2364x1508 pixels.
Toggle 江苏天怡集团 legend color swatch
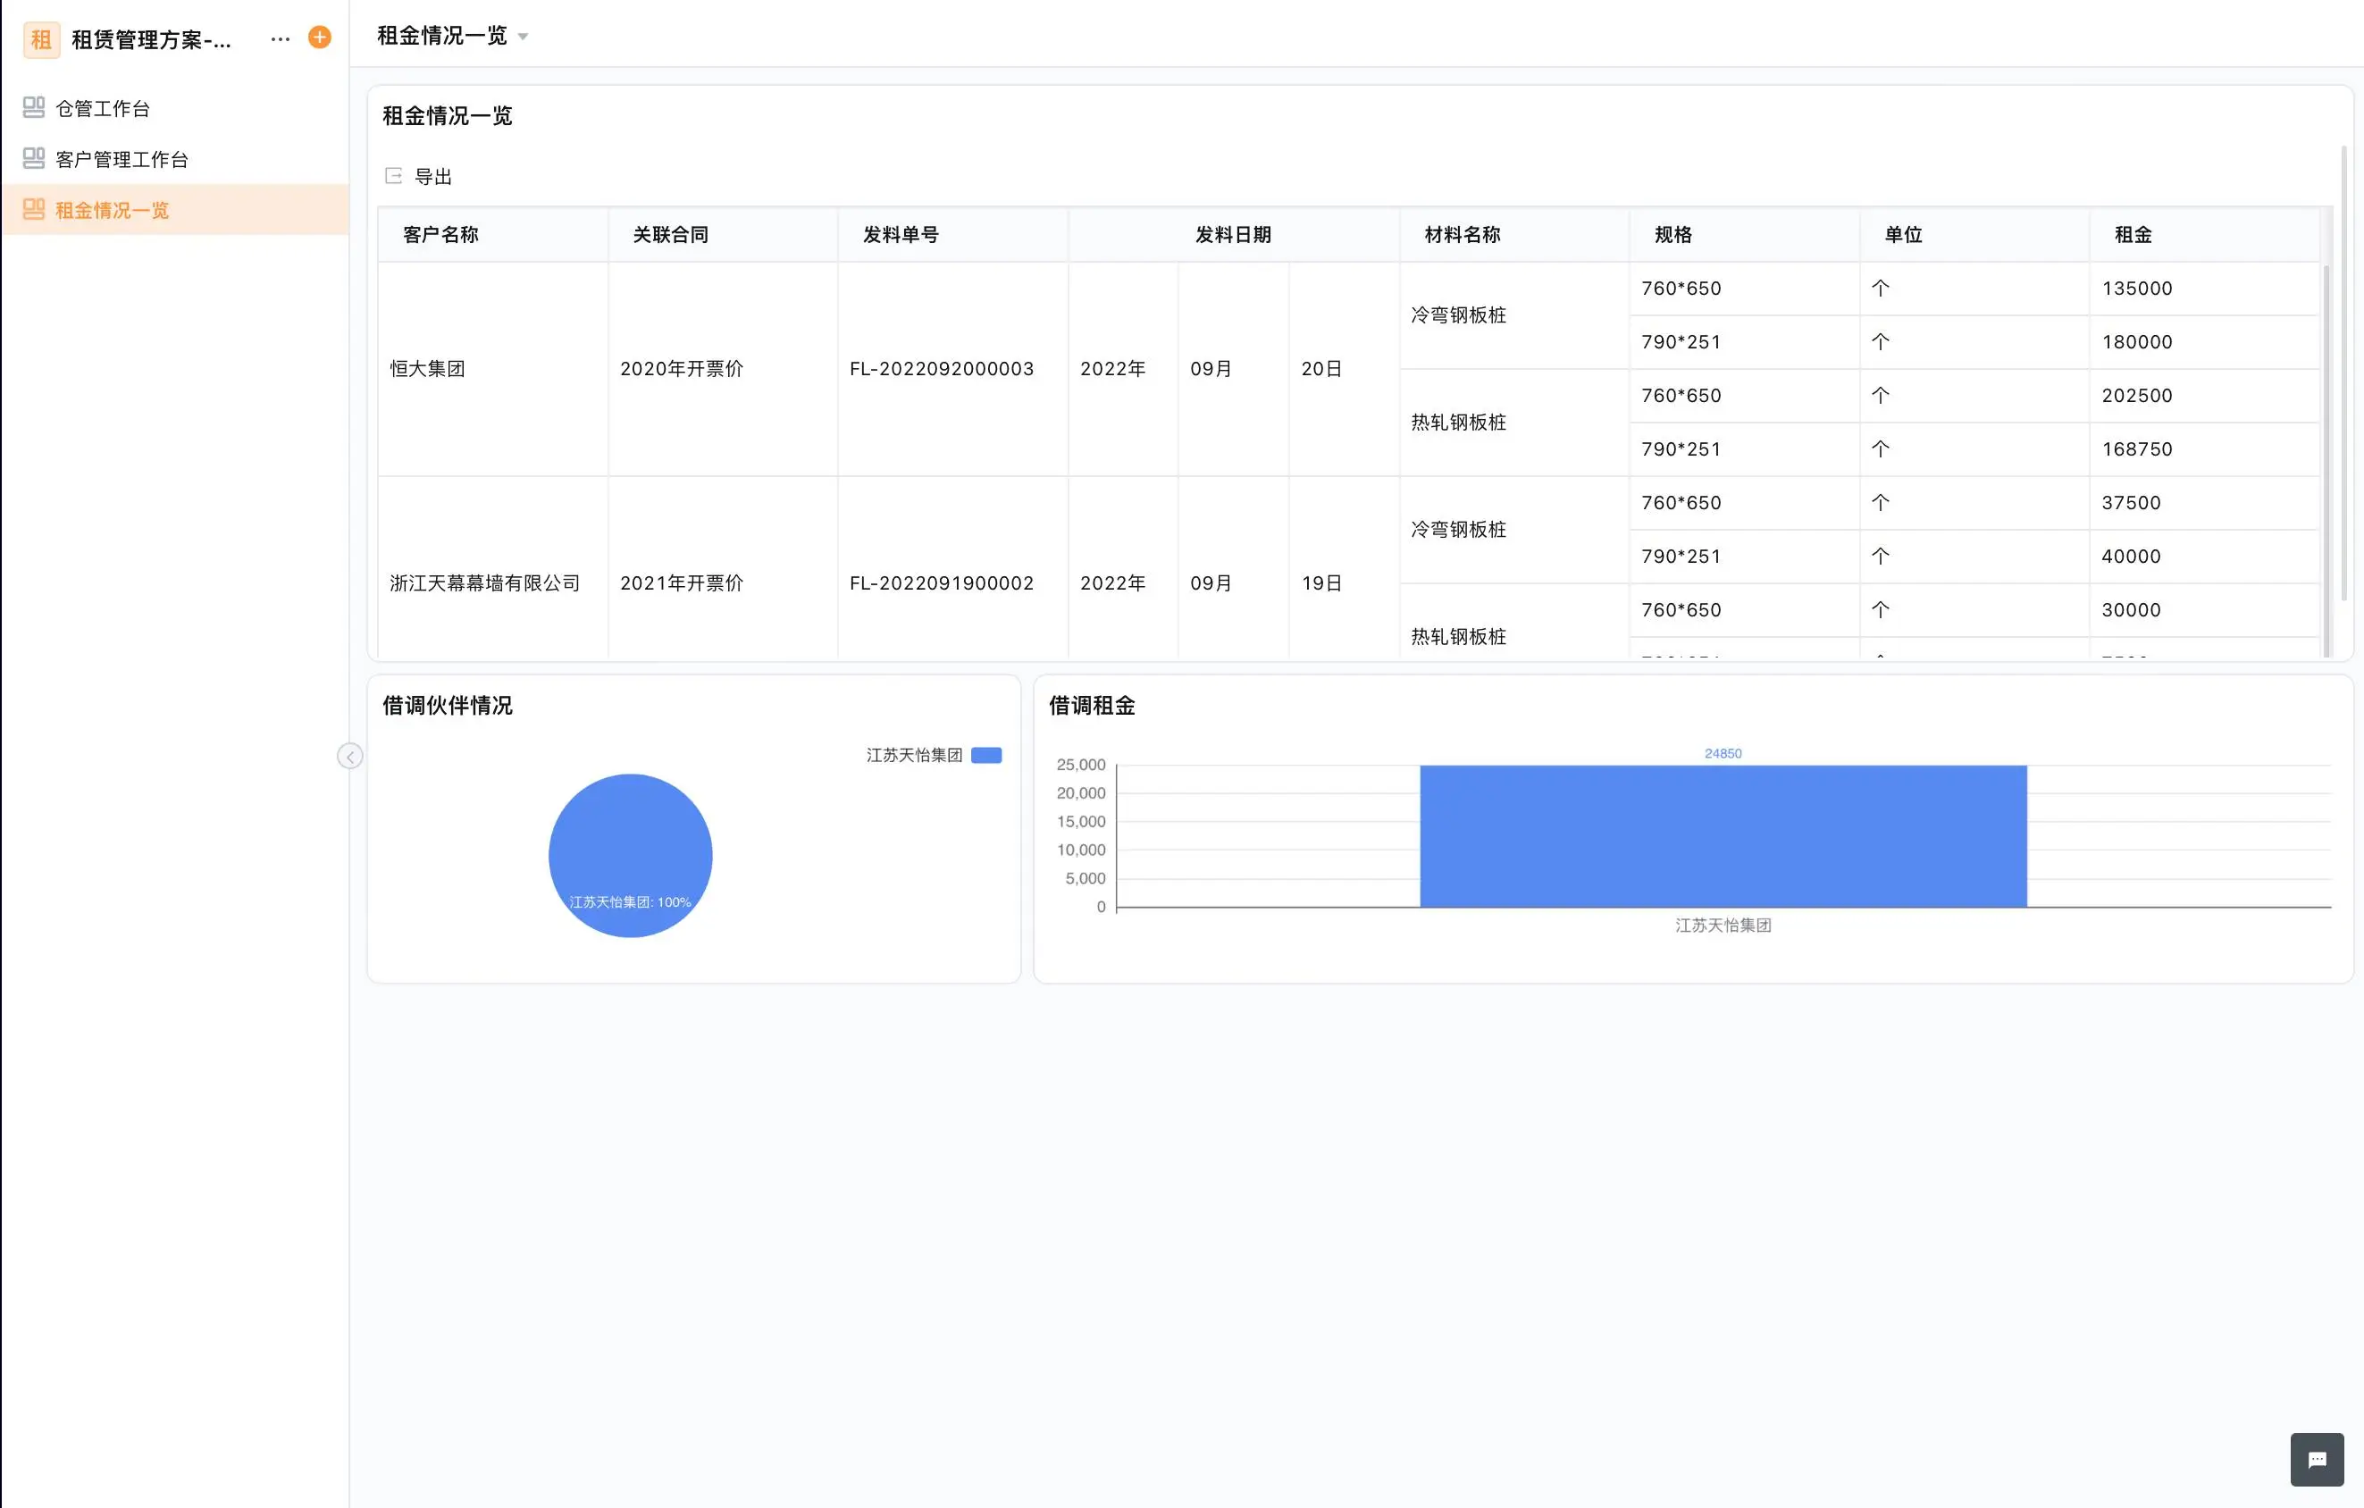coord(985,755)
